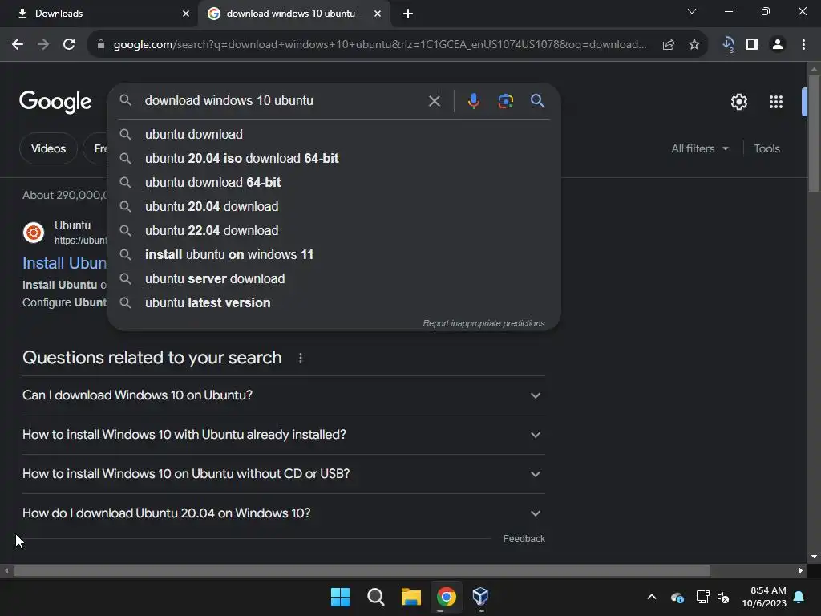Click the forward navigation arrow
Viewport: 821px width, 616px height.
click(x=43, y=45)
